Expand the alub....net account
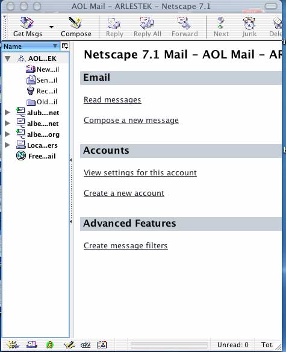This screenshot has height=352, width=286. point(7,112)
